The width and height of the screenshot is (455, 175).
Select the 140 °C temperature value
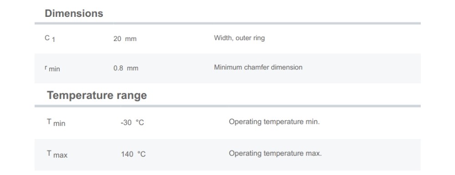133,154
